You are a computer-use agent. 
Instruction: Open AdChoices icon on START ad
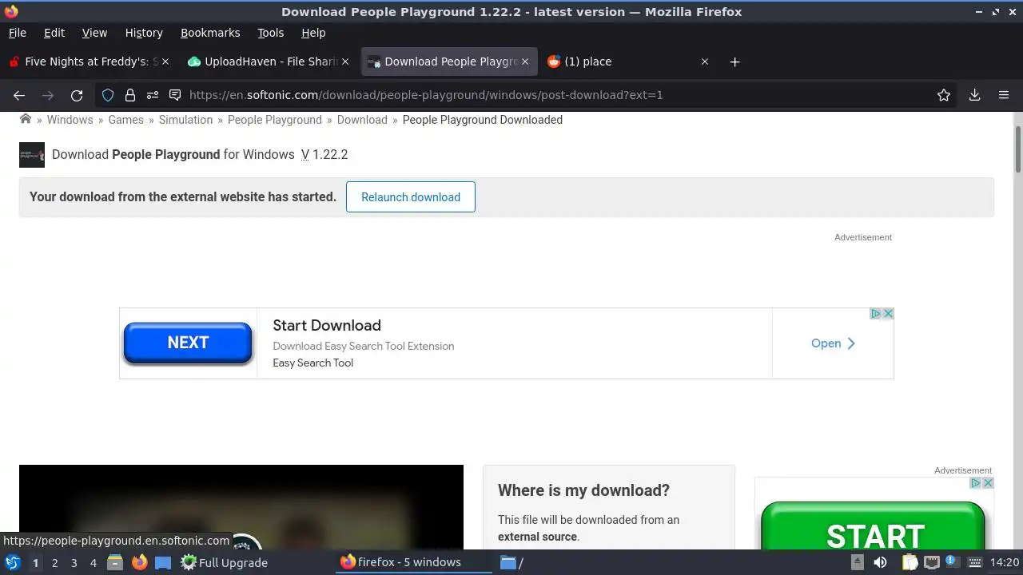(x=976, y=483)
